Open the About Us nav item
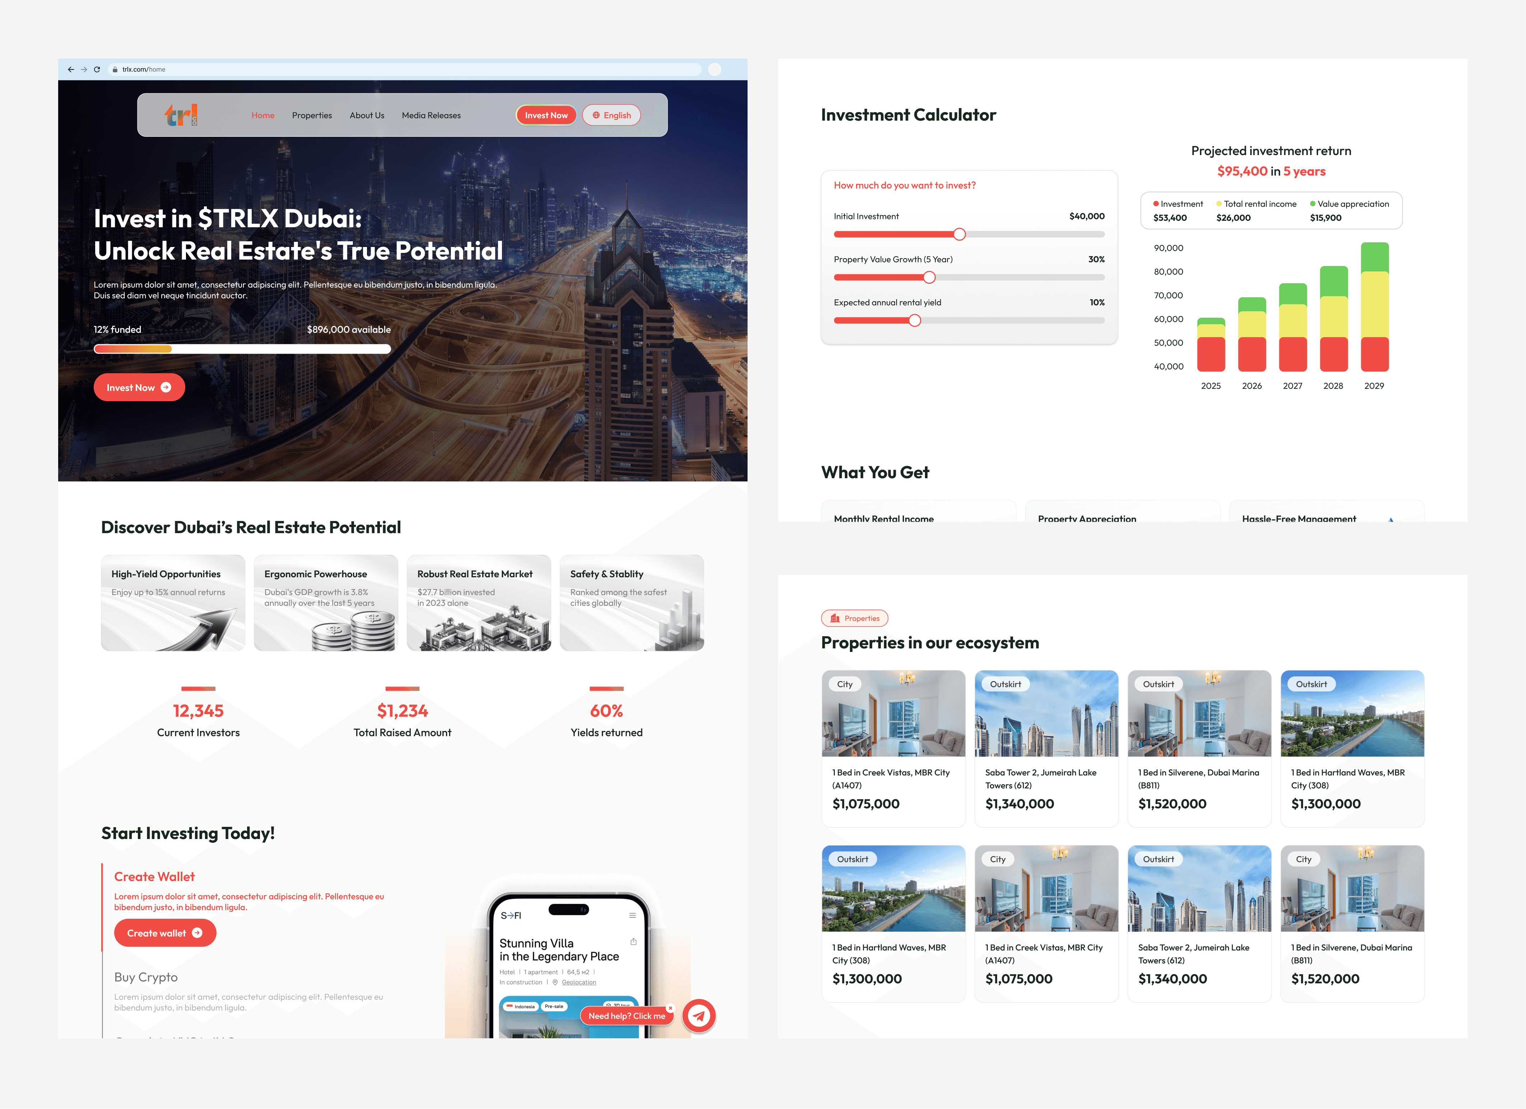This screenshot has width=1526, height=1109. [367, 115]
